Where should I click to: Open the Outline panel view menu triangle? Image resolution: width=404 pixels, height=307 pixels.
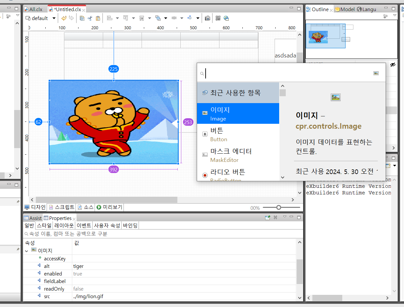coord(395,16)
